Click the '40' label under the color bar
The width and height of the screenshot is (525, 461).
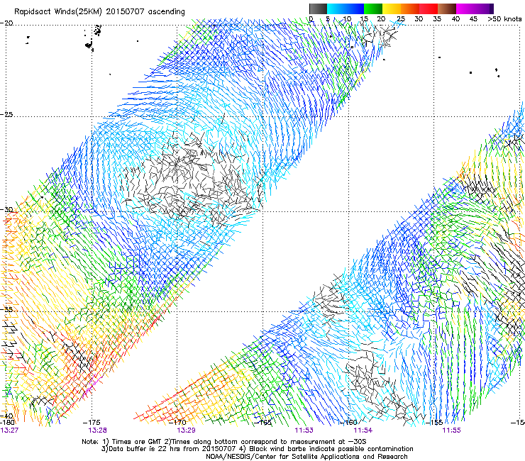tap(455, 19)
